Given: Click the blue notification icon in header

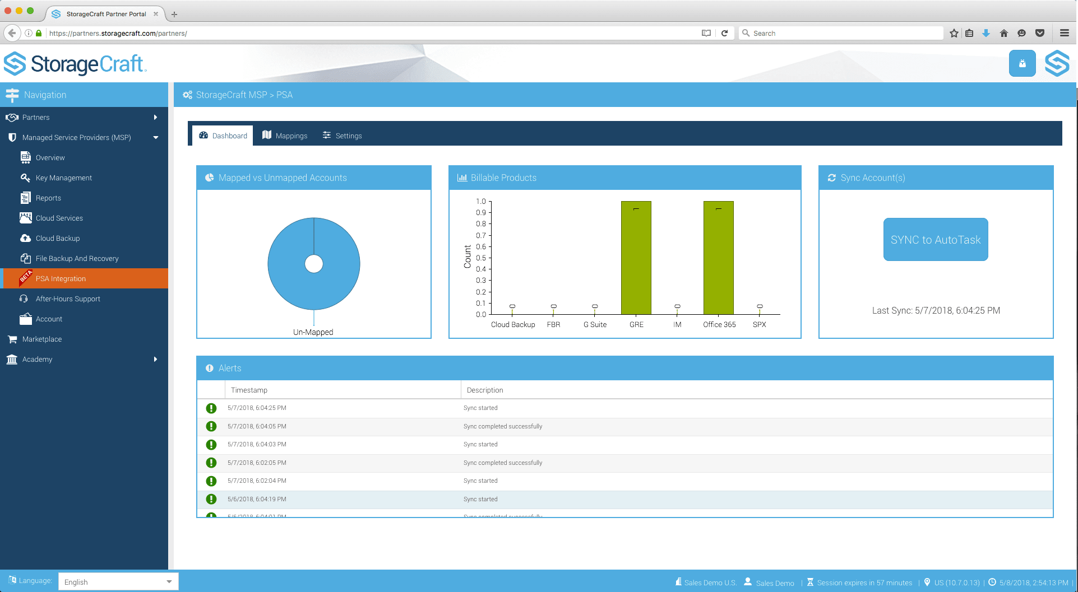Looking at the screenshot, I should tap(1022, 63).
